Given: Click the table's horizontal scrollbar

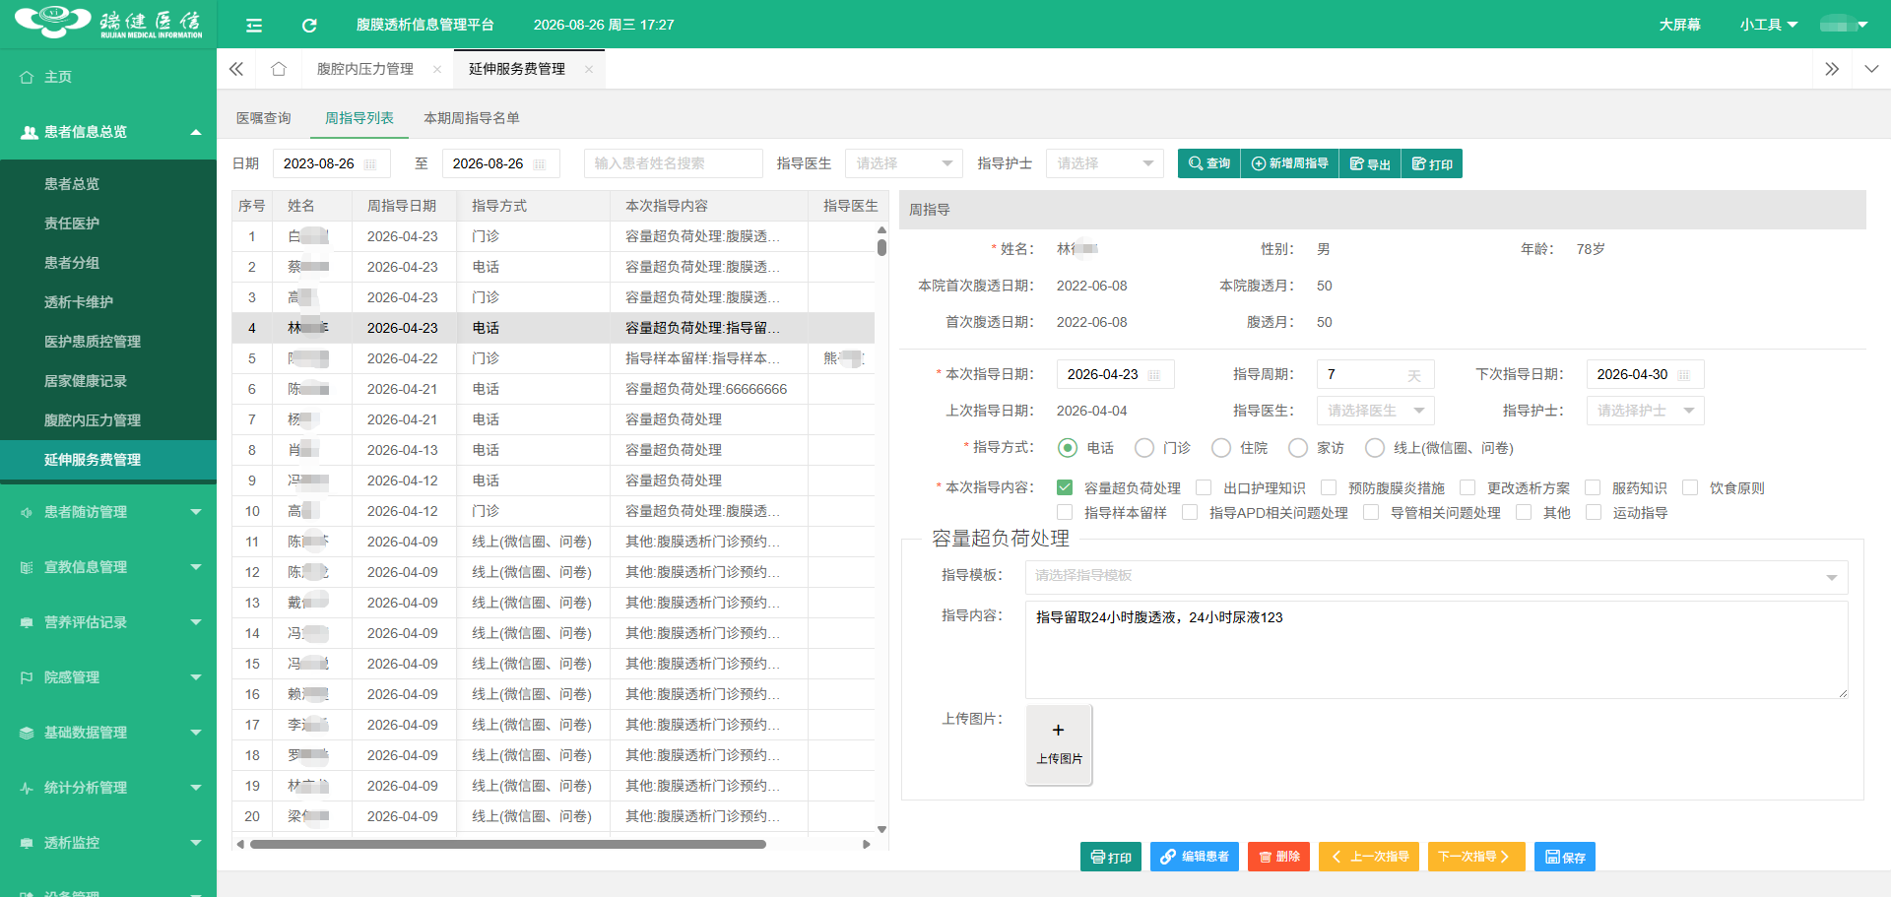Looking at the screenshot, I should (508, 844).
